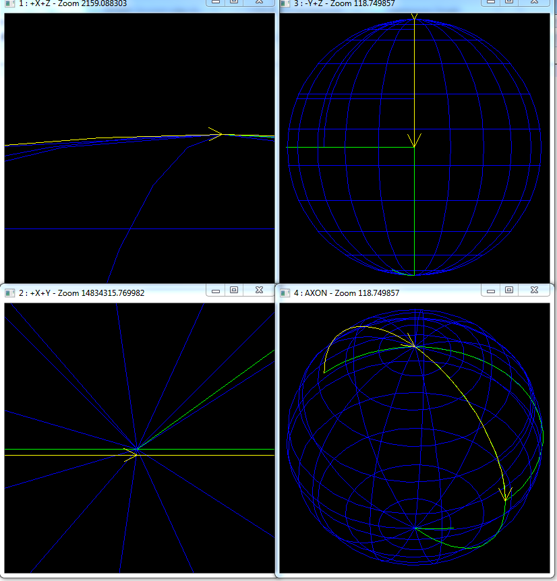The width and height of the screenshot is (557, 581).
Task: Minimize the +X+Y view window
Action: [216, 290]
